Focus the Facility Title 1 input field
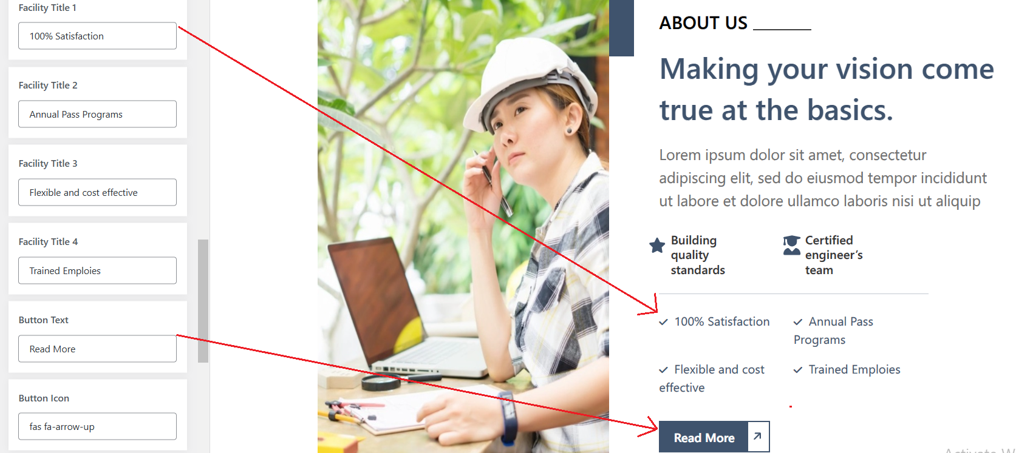The image size is (1016, 453). pos(97,36)
